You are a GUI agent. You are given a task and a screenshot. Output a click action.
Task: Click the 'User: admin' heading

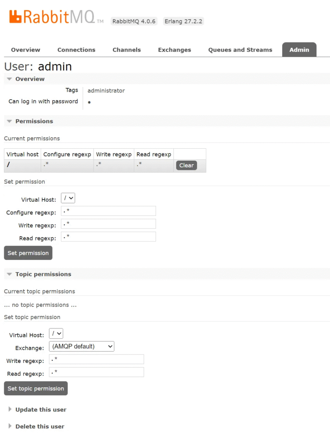tap(38, 67)
